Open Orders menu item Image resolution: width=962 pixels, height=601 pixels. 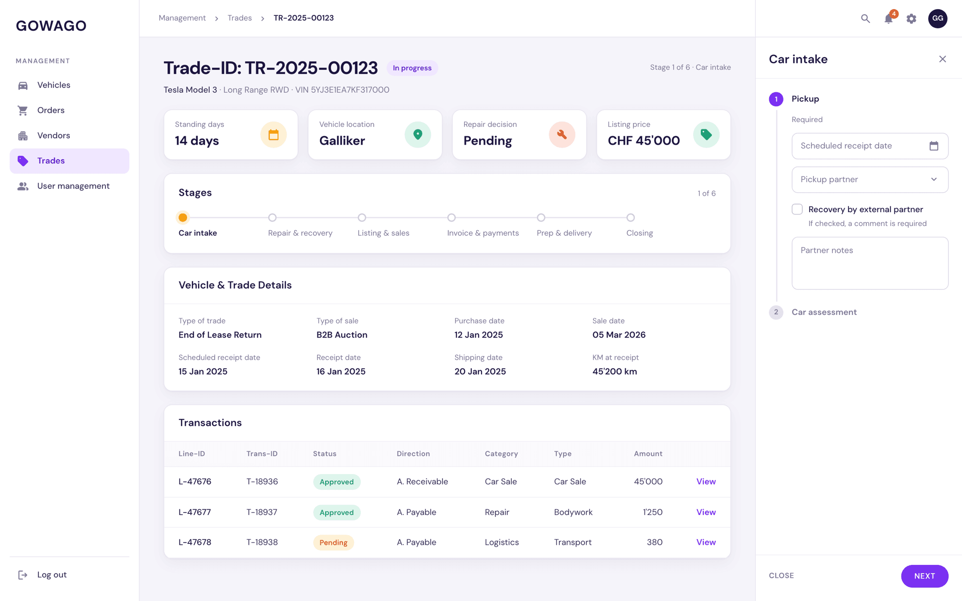point(69,110)
